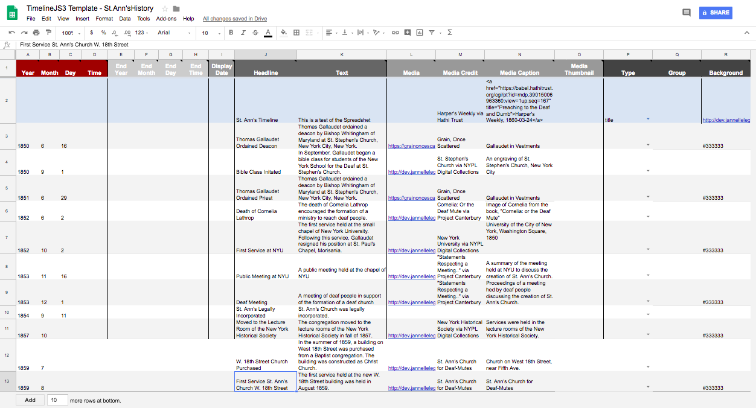Open the text color picker
The height and width of the screenshot is (408, 756).
coord(267,33)
